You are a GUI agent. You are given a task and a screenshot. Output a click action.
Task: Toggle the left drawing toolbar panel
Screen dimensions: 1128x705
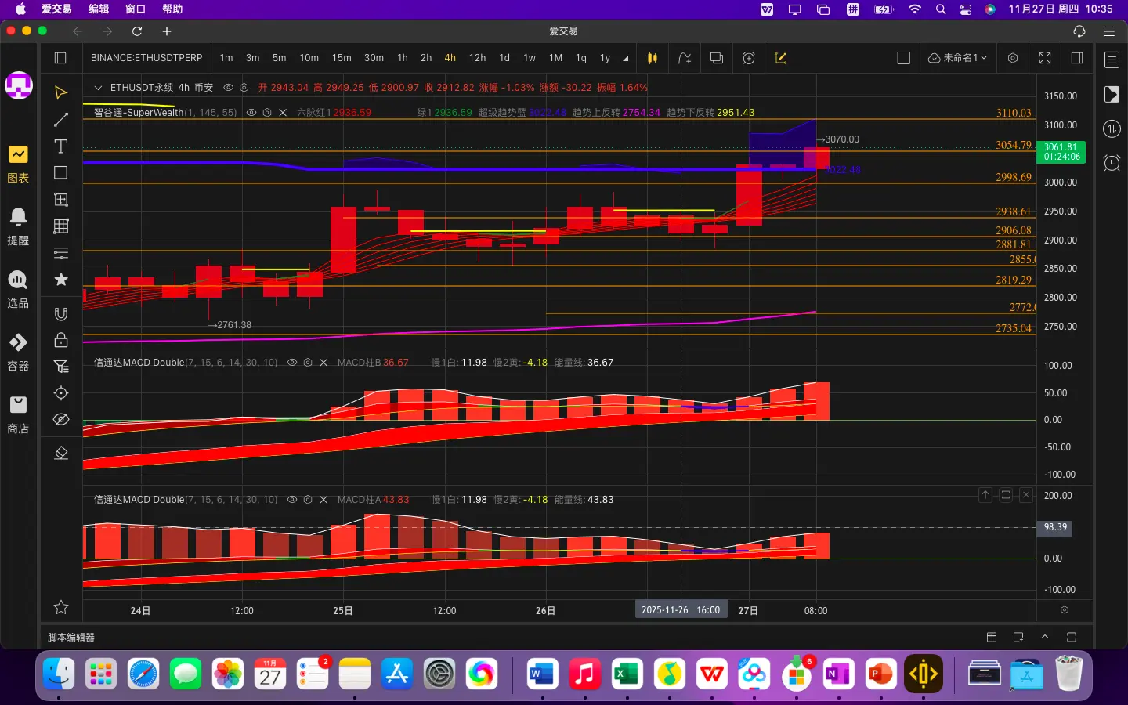pos(60,58)
